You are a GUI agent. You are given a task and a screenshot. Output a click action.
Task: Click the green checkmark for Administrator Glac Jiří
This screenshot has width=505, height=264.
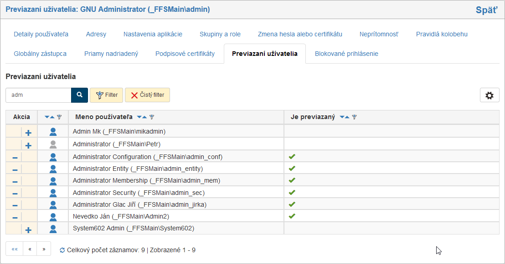pyautogui.click(x=292, y=204)
